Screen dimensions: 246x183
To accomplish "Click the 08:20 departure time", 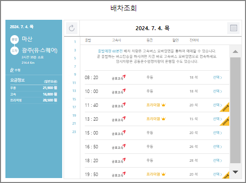I will [91, 78].
